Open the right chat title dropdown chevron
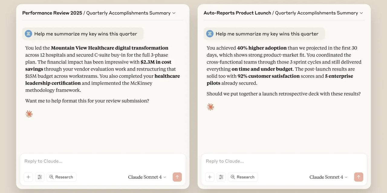The width and height of the screenshot is (387, 193). (361, 13)
